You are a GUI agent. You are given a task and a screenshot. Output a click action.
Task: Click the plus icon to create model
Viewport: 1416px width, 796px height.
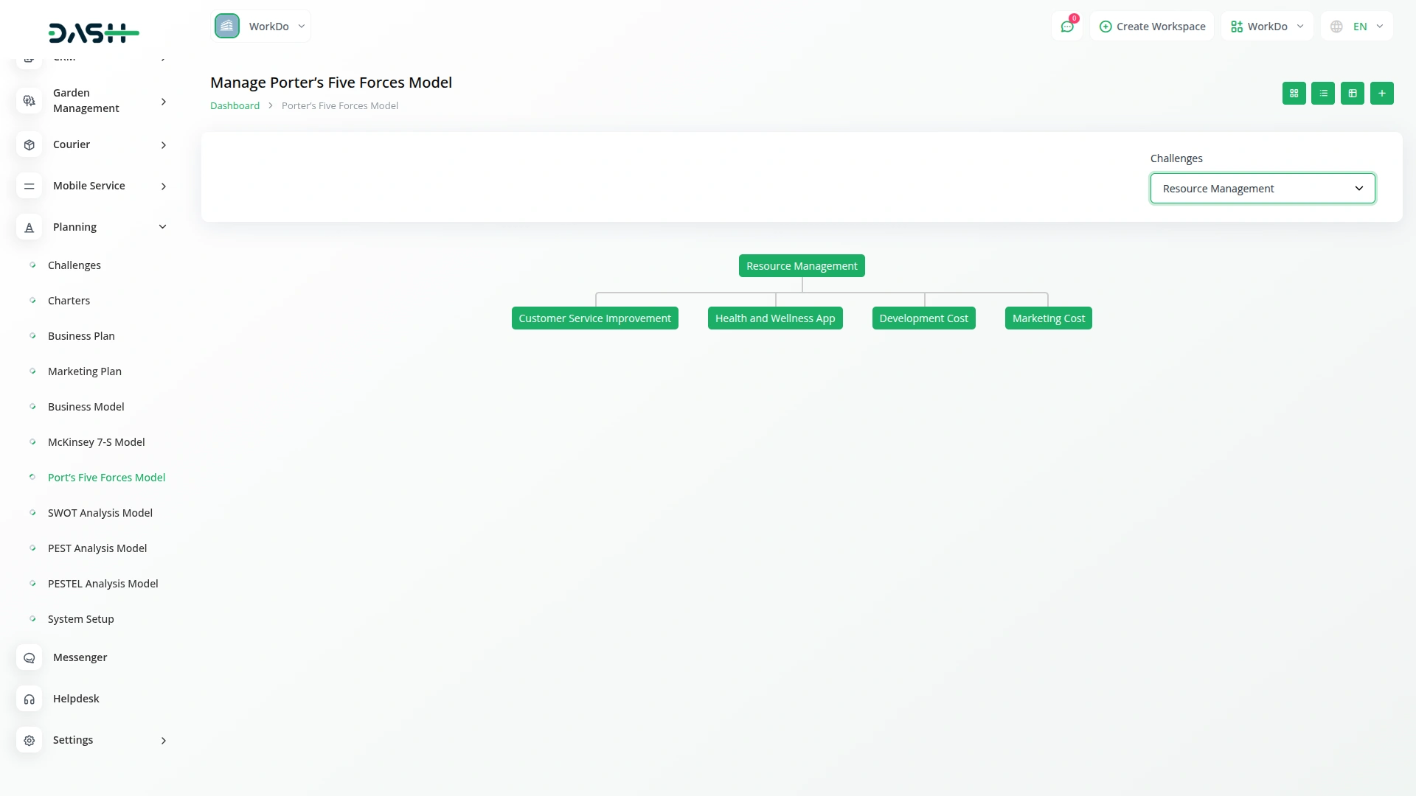(1382, 94)
